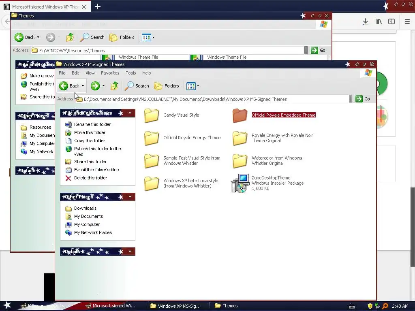Click Back in Windows XP MS-Signed Themes window
The image size is (415, 311).
pos(69,86)
